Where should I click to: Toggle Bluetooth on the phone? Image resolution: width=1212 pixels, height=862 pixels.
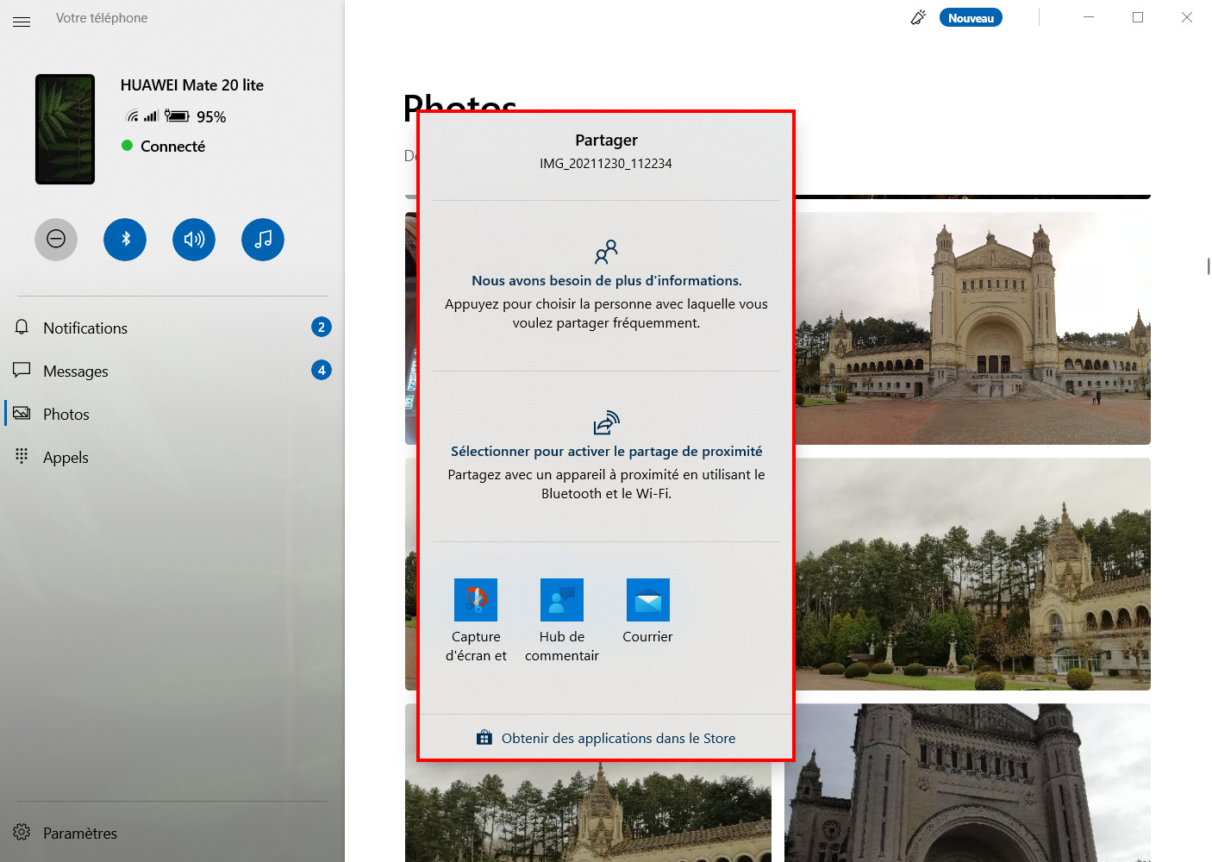125,240
